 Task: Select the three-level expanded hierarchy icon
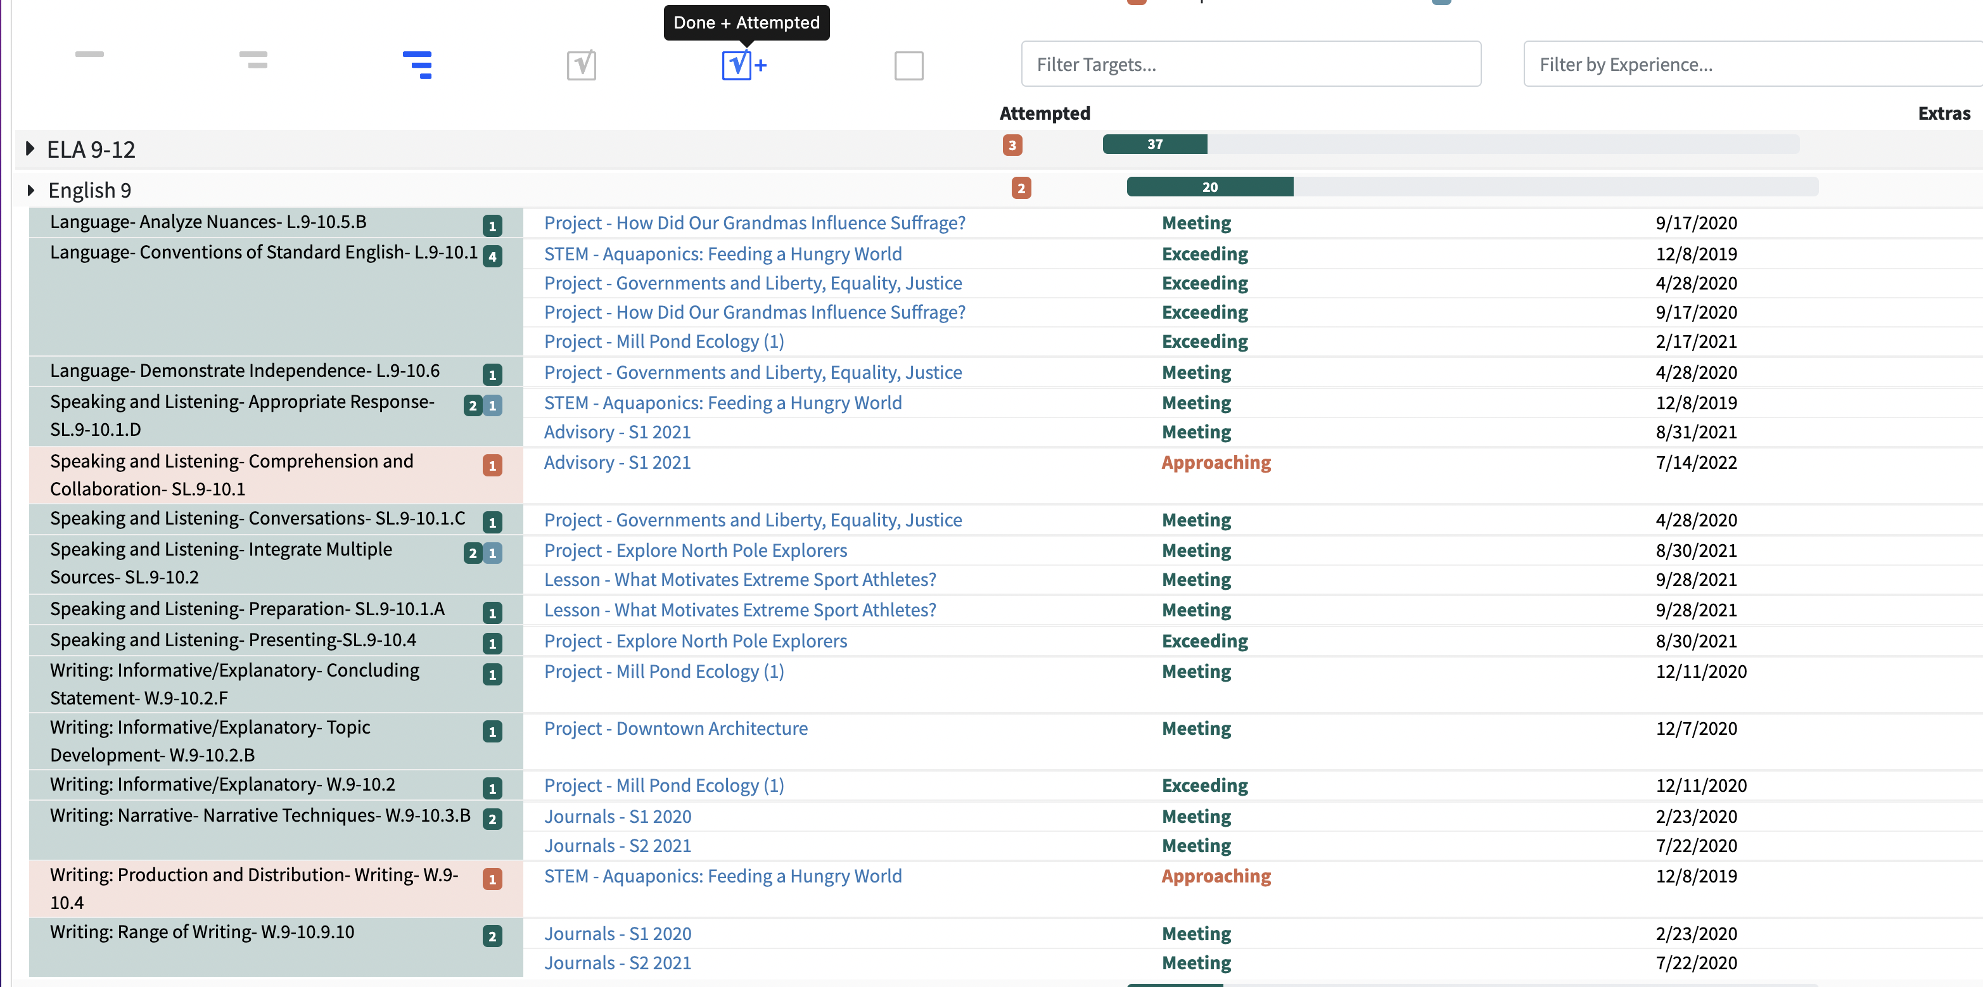(418, 65)
